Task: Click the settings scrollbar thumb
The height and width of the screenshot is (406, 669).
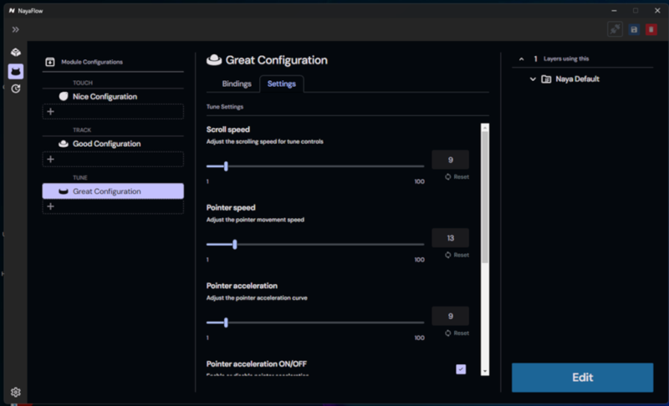Action: [485, 197]
